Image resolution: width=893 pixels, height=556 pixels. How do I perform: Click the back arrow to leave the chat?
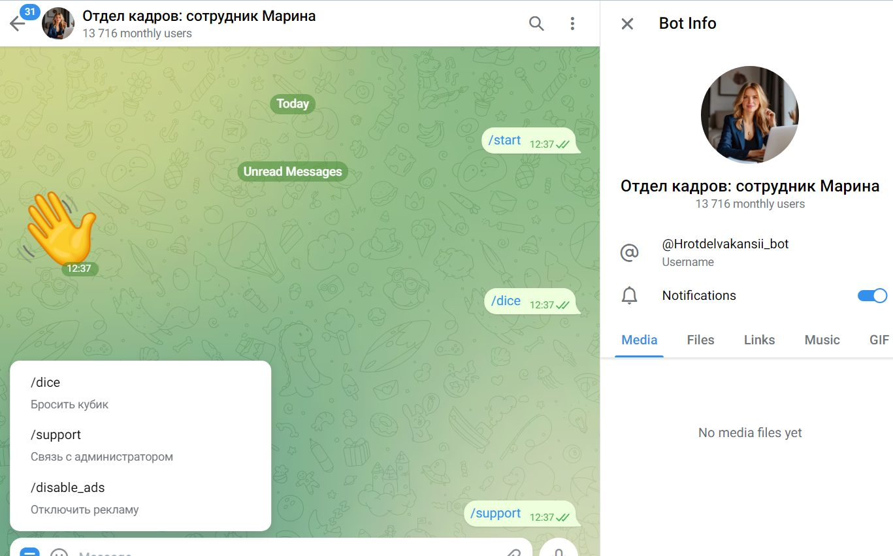17,23
